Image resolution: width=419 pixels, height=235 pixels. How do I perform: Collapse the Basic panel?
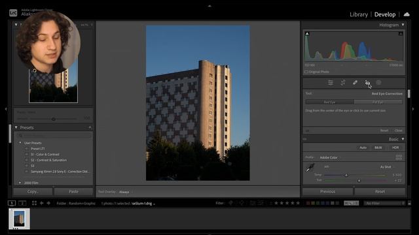(x=403, y=139)
